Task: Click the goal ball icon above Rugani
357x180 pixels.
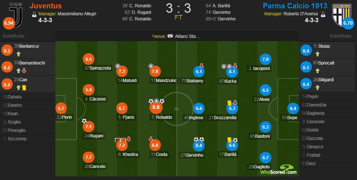Action: pos(84,121)
